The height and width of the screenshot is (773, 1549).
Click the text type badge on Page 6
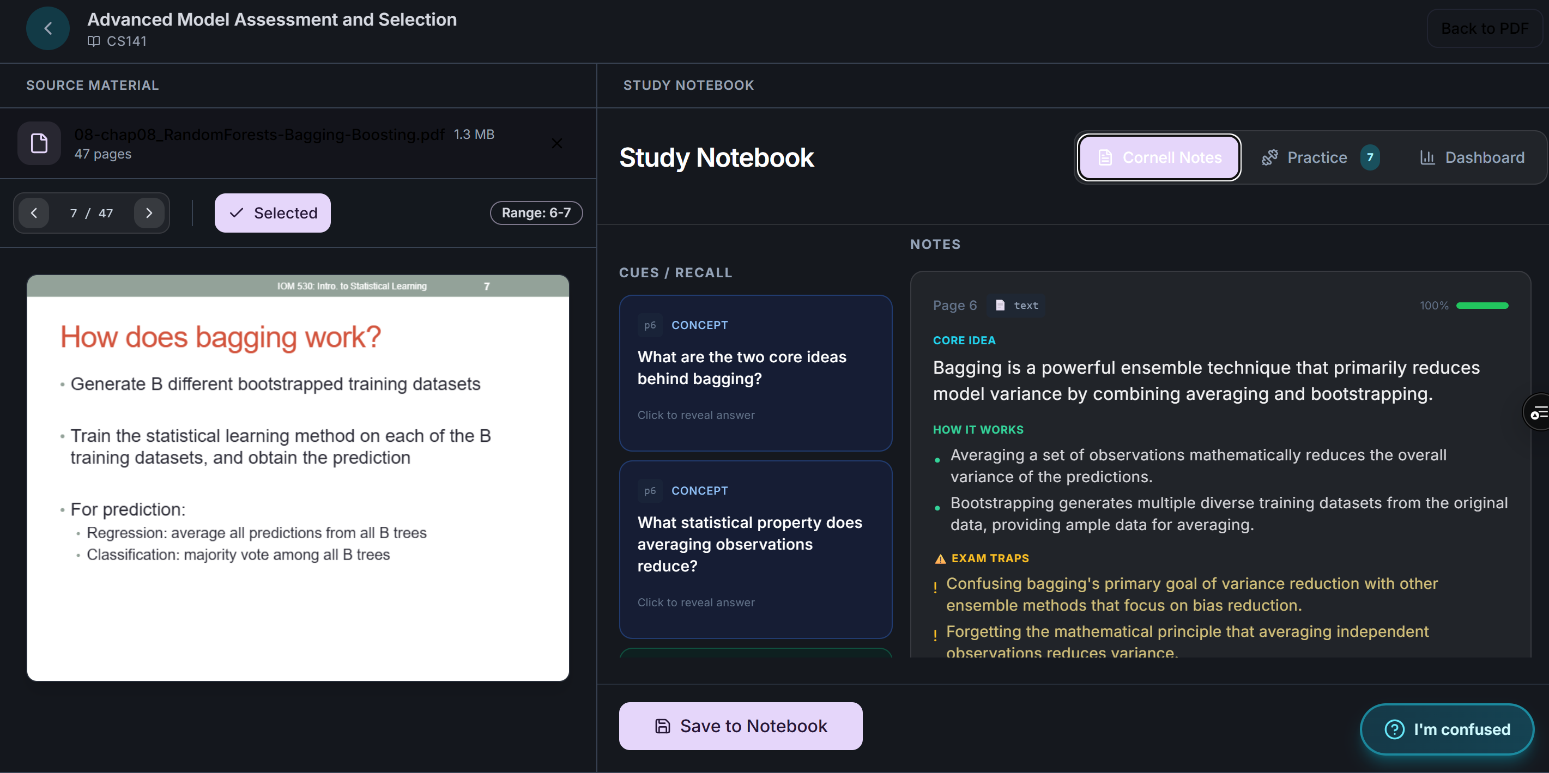click(1017, 306)
